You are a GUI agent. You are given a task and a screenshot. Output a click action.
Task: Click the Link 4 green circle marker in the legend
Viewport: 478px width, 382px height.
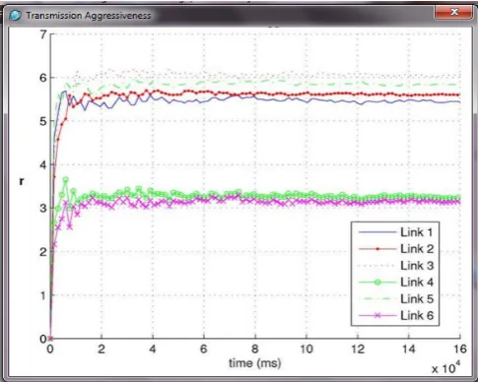(x=377, y=283)
